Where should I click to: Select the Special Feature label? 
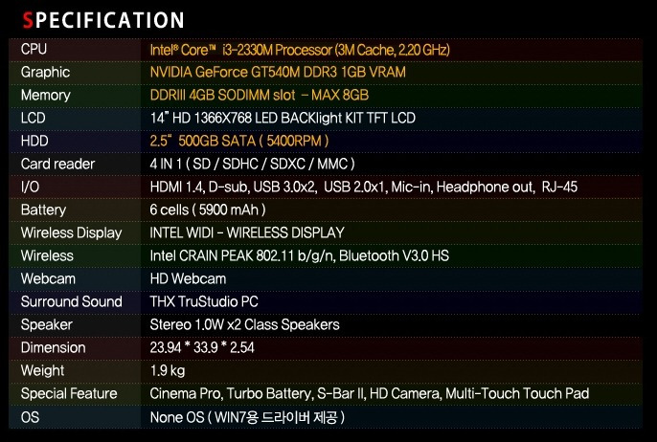click(69, 393)
